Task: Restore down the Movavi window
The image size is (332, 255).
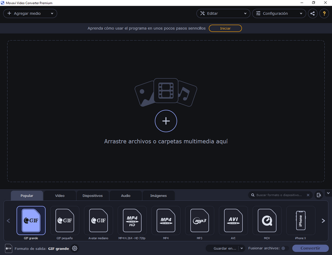Action: pos(313,3)
